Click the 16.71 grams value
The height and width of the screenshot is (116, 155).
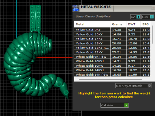[117, 39]
